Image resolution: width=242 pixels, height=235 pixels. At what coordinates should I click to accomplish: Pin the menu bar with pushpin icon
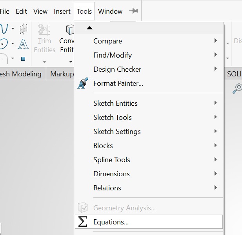[x=133, y=11]
